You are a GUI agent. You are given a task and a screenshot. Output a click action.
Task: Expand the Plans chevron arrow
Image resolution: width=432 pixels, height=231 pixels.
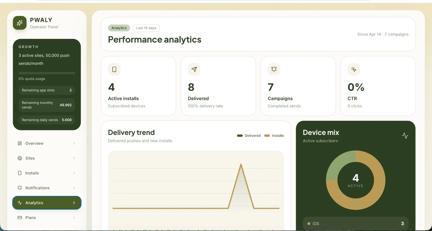pos(74,218)
